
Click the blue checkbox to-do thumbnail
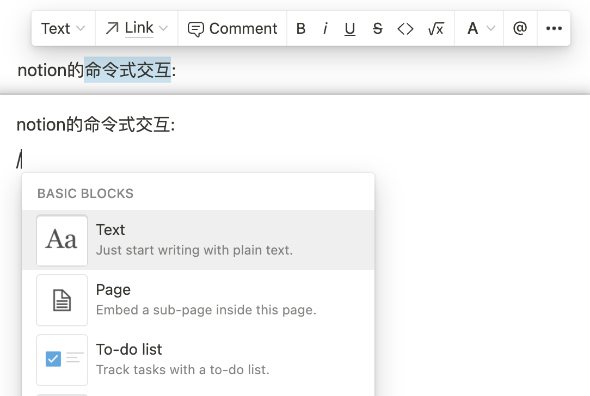(x=62, y=360)
